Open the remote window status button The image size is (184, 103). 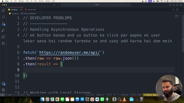coord(2,95)
